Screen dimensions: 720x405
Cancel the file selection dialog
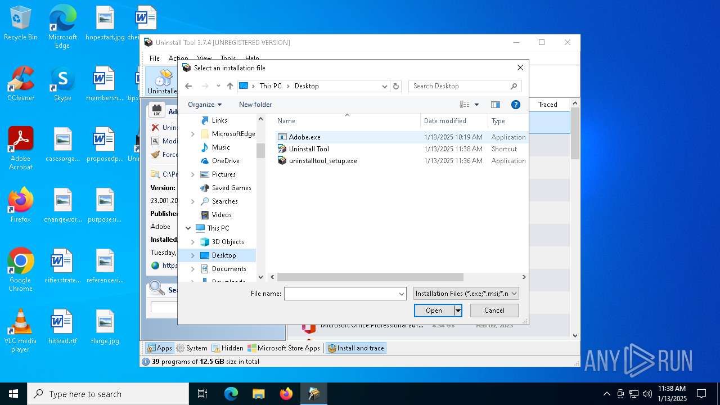(x=494, y=310)
